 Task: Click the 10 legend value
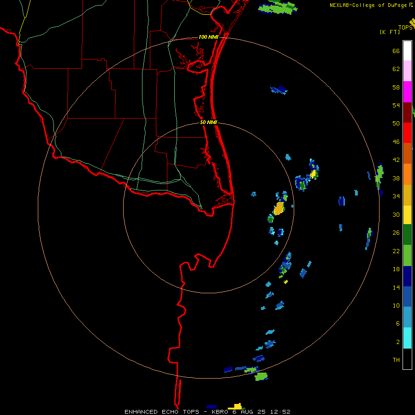pyautogui.click(x=396, y=305)
